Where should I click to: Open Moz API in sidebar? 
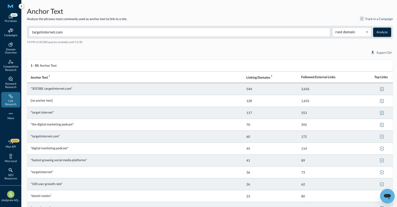click(x=11, y=144)
